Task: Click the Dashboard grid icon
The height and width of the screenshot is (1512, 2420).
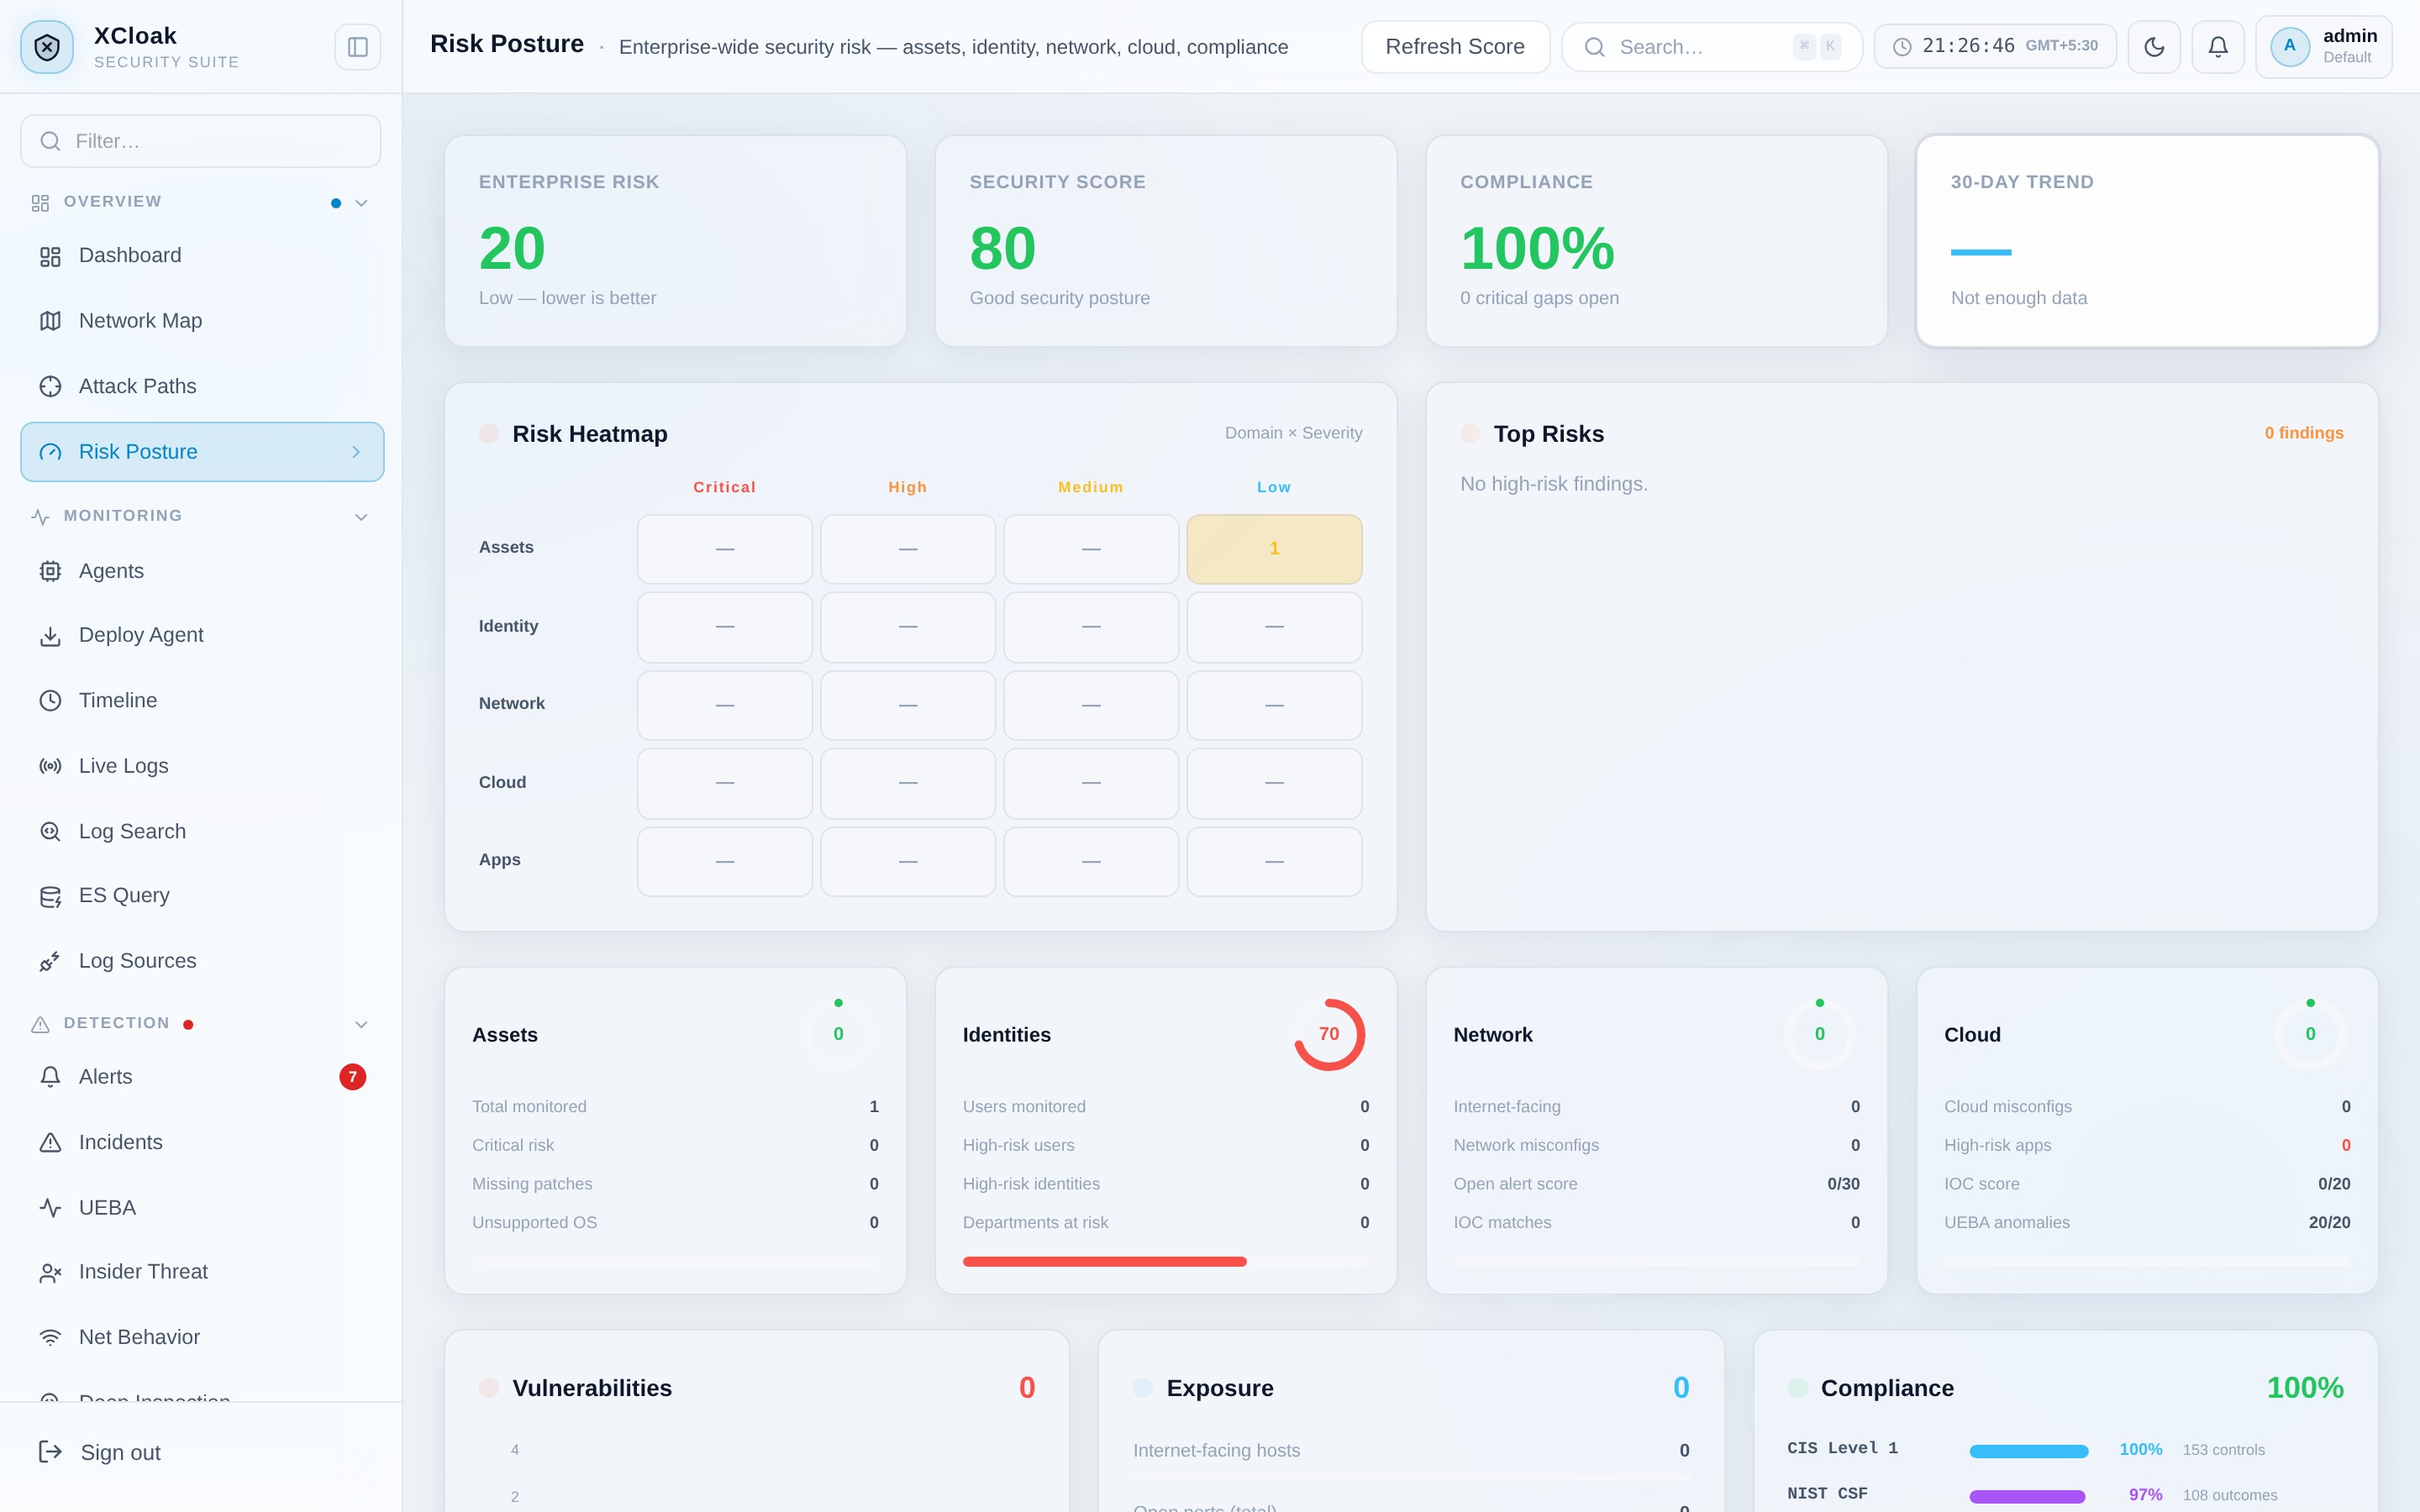Action: 50,257
